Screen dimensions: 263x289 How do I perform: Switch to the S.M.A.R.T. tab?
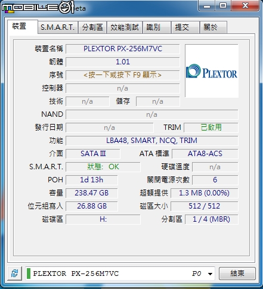click(58, 27)
